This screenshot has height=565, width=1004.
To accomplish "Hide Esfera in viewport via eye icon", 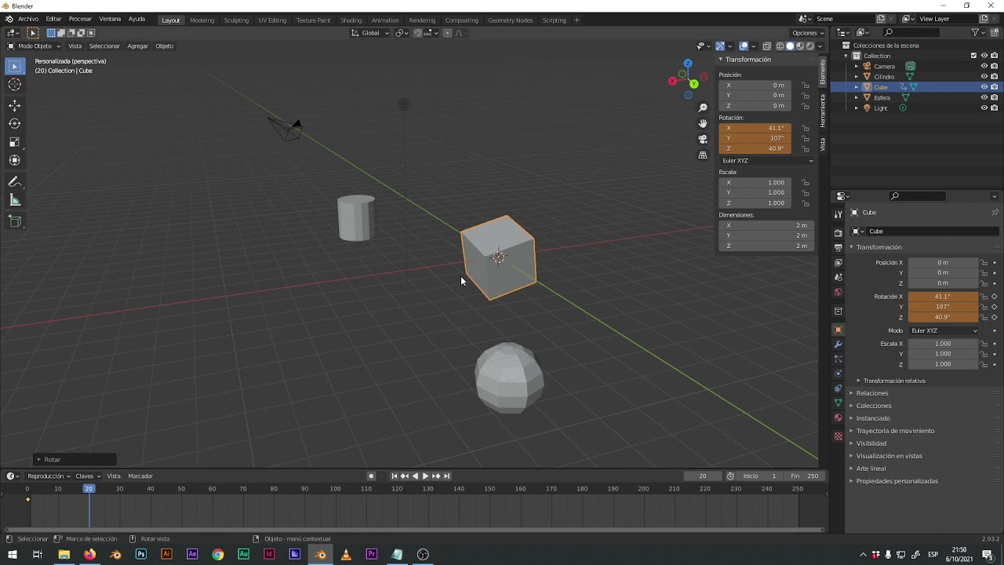I will (x=984, y=97).
